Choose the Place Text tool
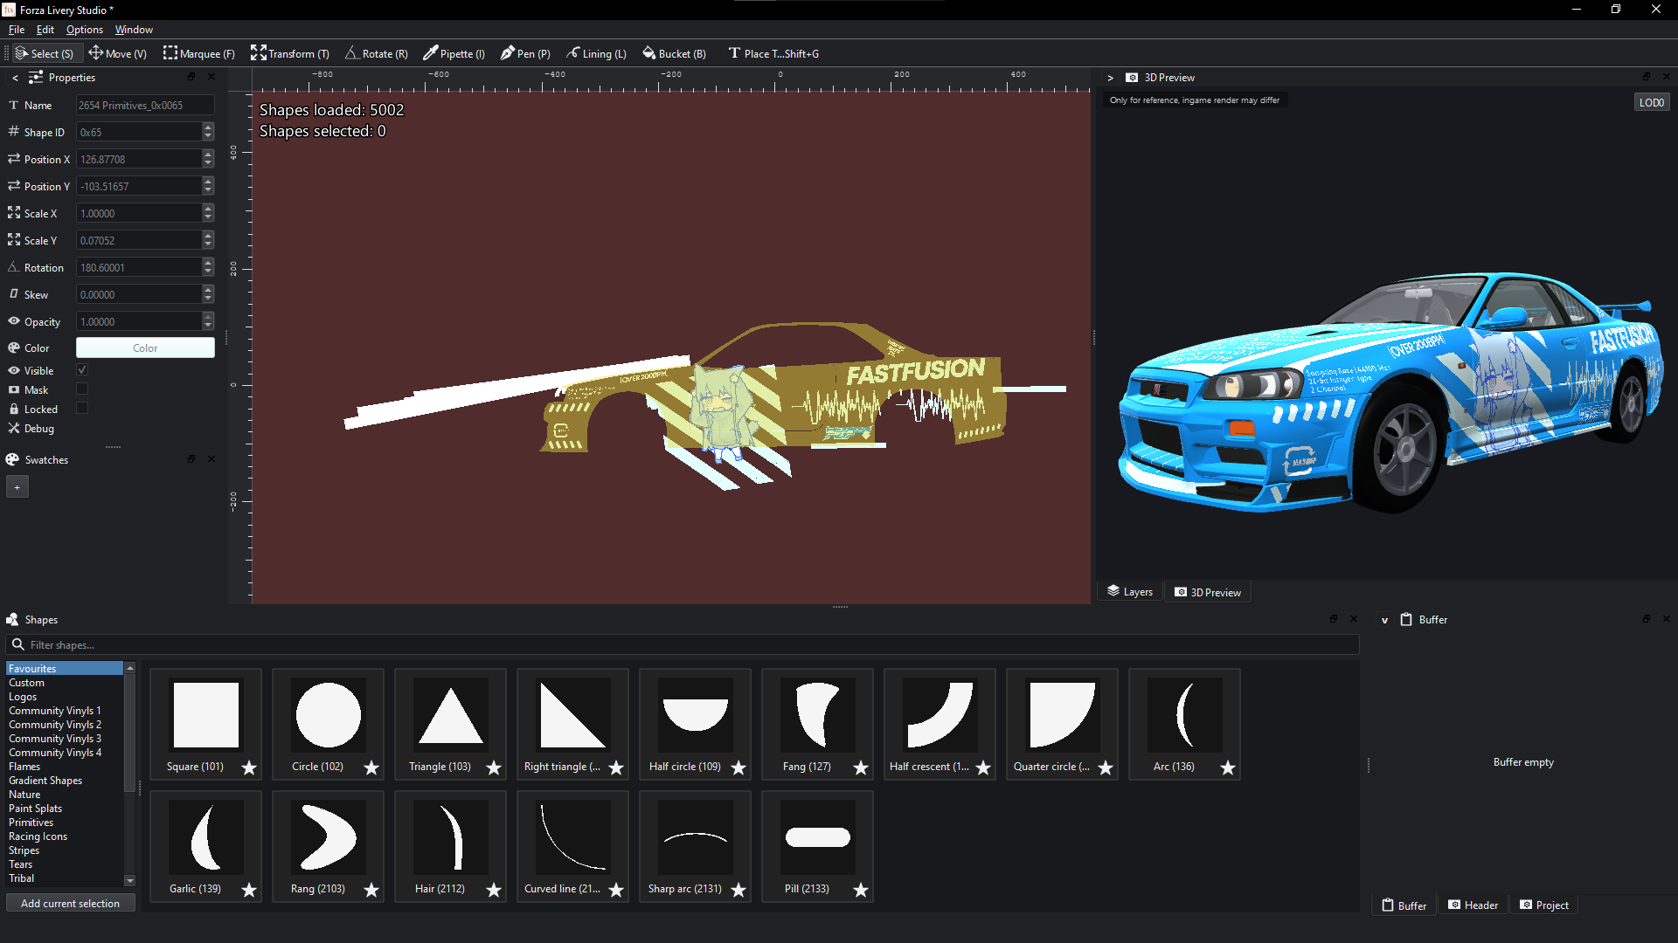Viewport: 1678px width, 943px height. point(773,53)
